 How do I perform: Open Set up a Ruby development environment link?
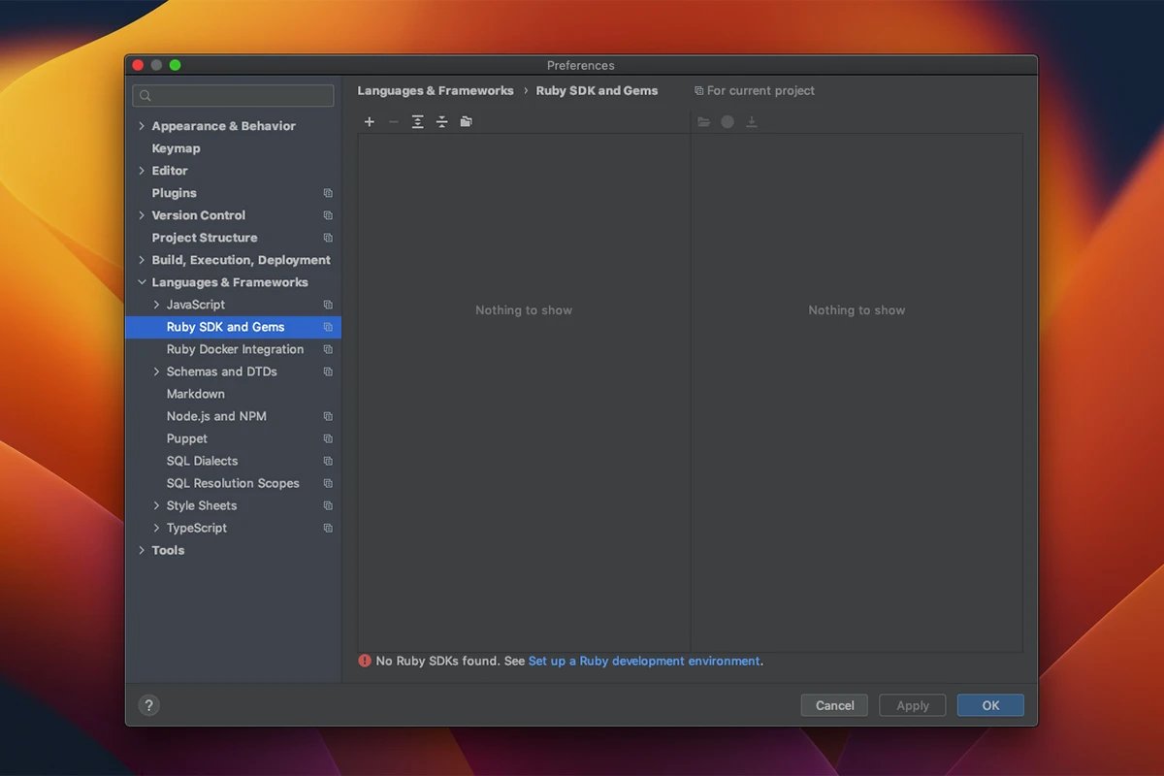[x=644, y=661]
